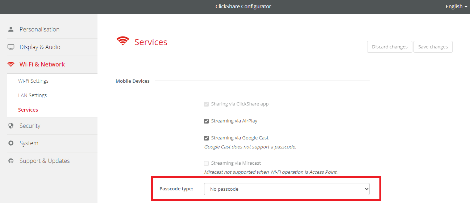Open the English language dropdown
Screen dimensions: 470x203
point(456,7)
